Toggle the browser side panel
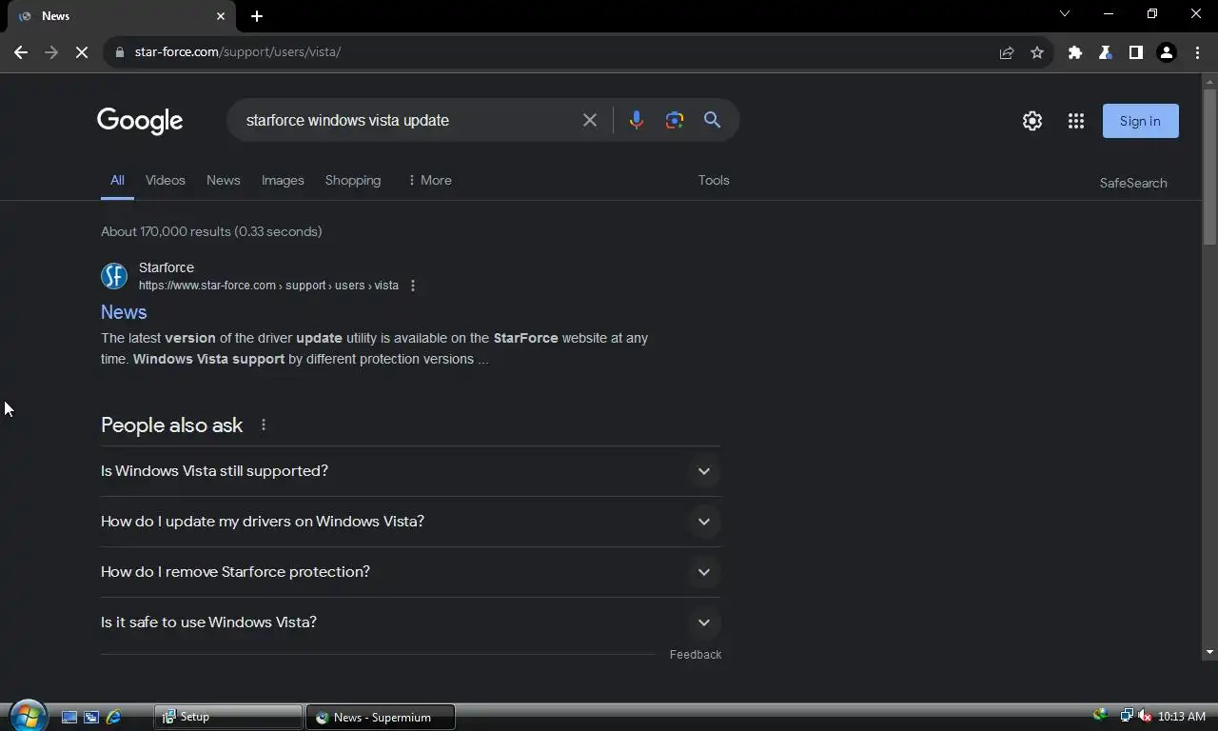Viewport: 1218px width, 731px height. (x=1136, y=52)
